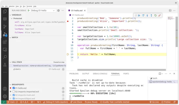The image size is (179, 105).
Task: Disconnect the debugger
Action: pyautogui.click(x=160, y=16)
